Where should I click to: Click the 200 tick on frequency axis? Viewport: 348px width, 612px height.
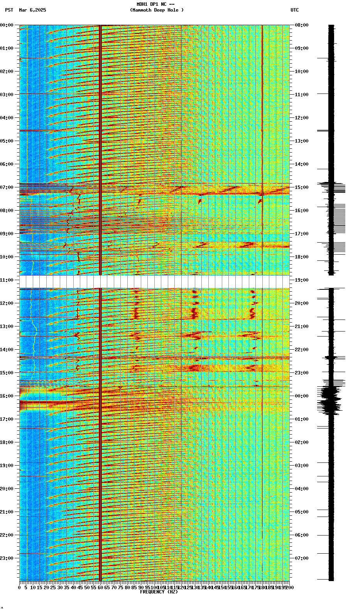[x=290, y=588]
